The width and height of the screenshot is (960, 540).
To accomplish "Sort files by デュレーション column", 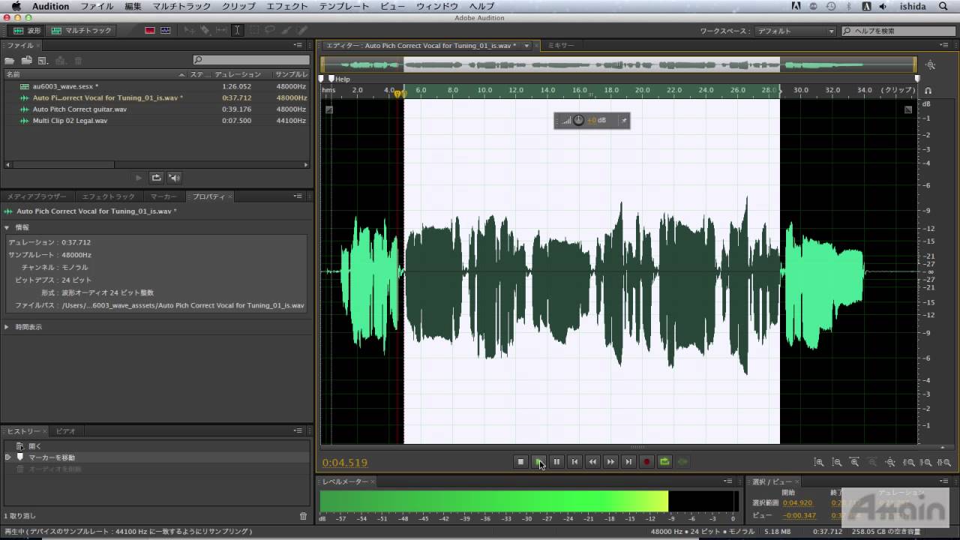I will (238, 74).
